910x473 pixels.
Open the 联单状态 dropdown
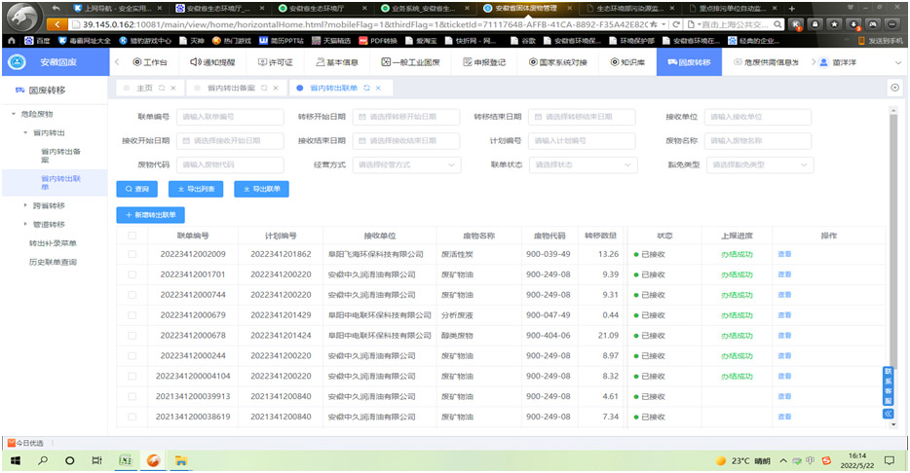[582, 164]
